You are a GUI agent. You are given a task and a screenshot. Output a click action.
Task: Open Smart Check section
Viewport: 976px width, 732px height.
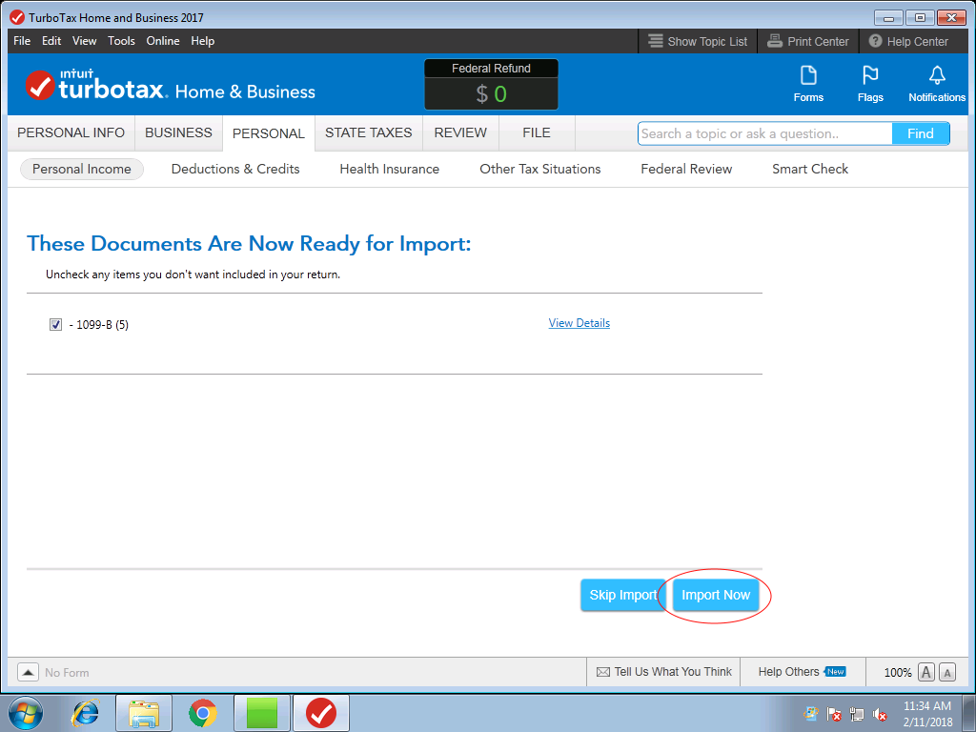[810, 170]
